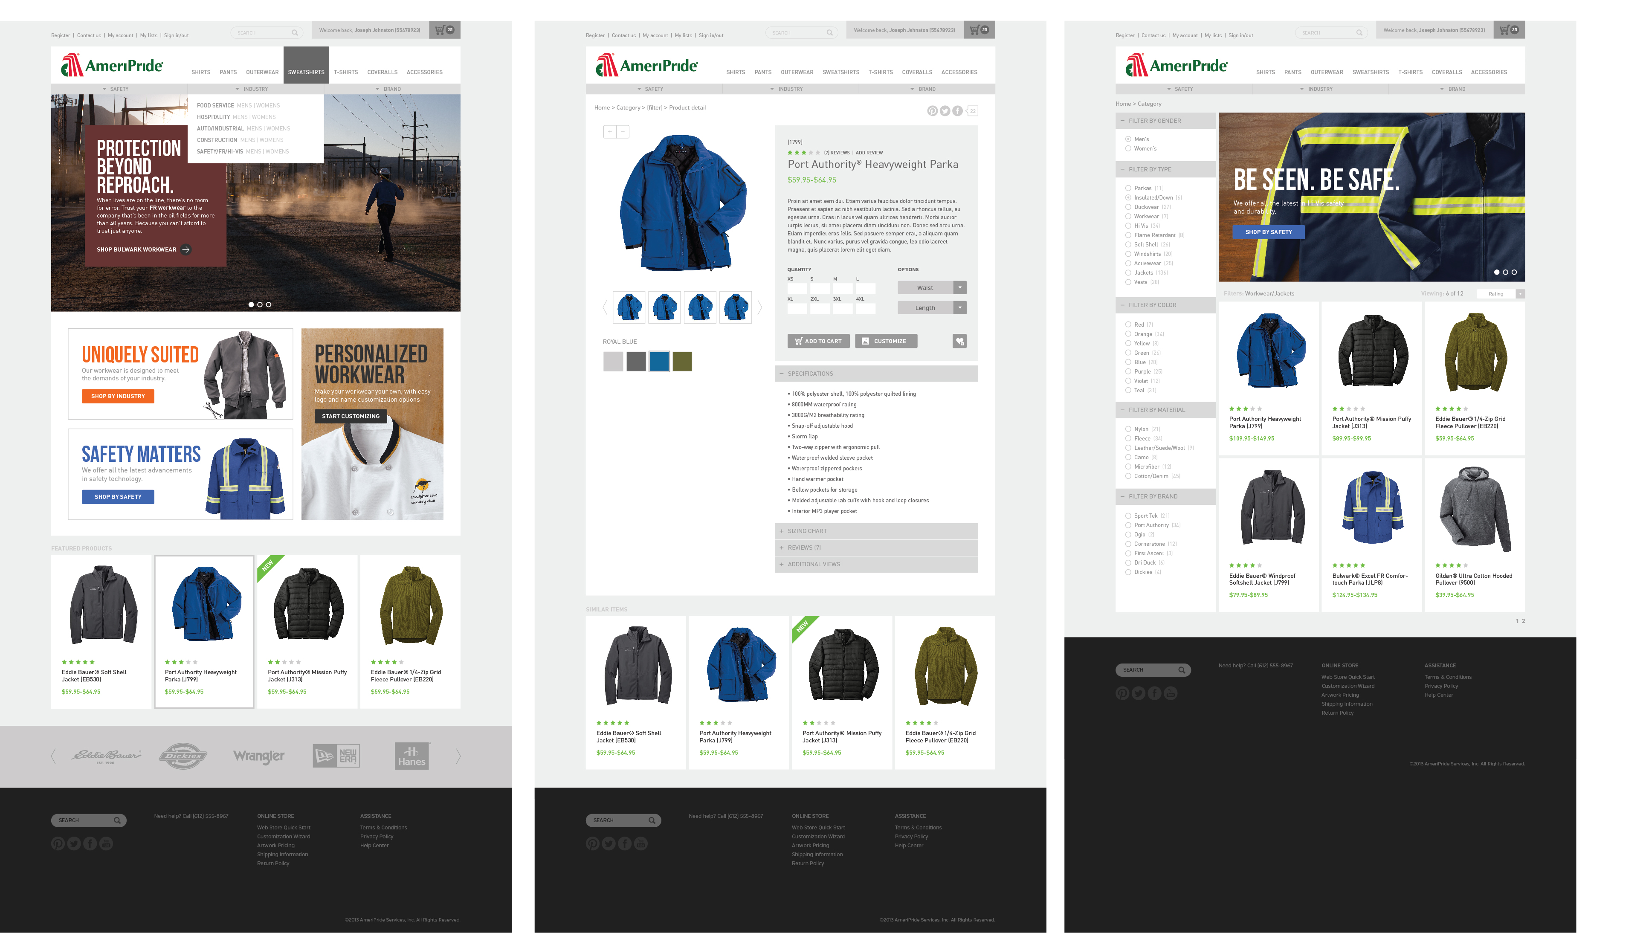
Task: Choose the Parkas type filter
Action: tap(1128, 188)
